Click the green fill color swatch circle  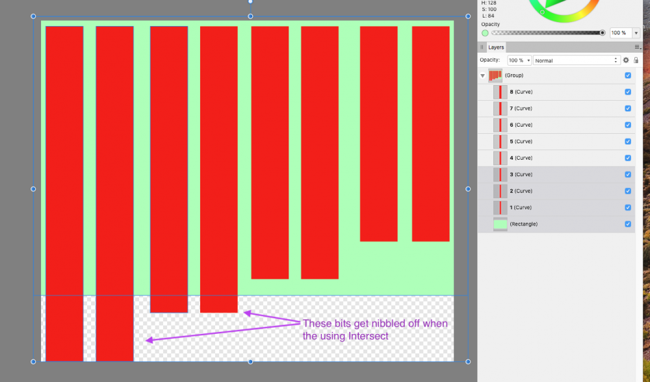[x=485, y=33]
